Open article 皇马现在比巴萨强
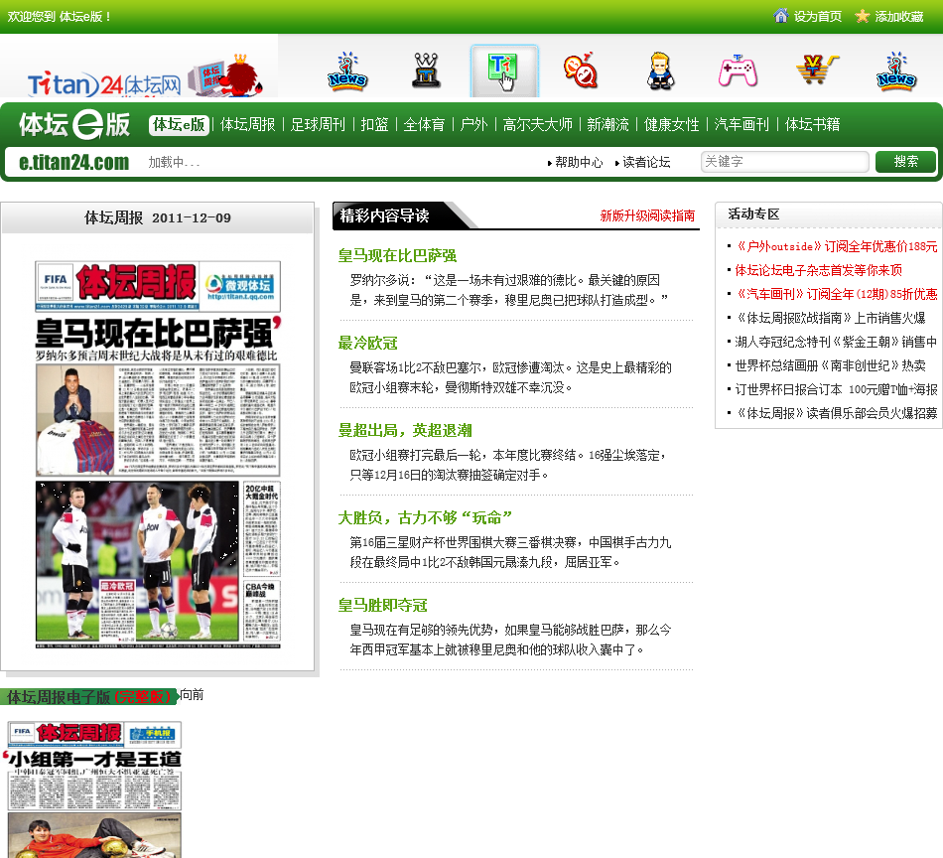The width and height of the screenshot is (943, 858). click(x=397, y=256)
